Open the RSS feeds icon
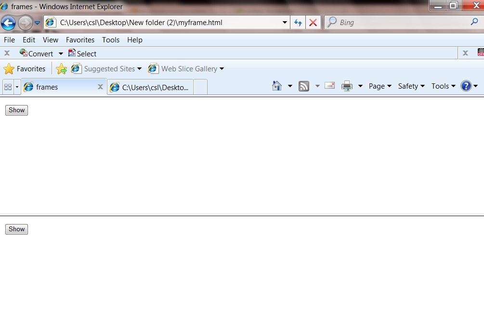Viewport: 484px width, 331px height. tap(303, 85)
